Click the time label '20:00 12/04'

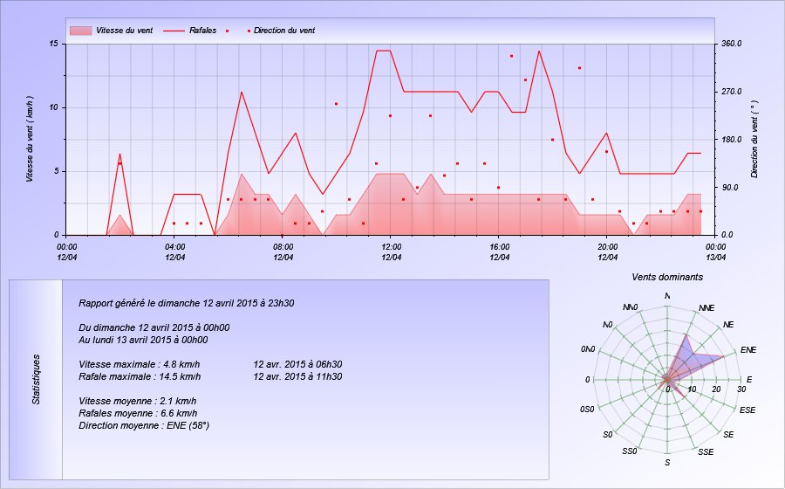pyautogui.click(x=607, y=252)
